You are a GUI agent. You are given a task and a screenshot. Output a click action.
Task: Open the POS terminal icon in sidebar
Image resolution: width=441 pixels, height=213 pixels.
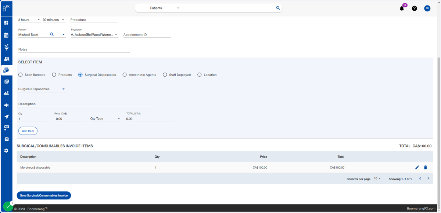(x=6, y=128)
